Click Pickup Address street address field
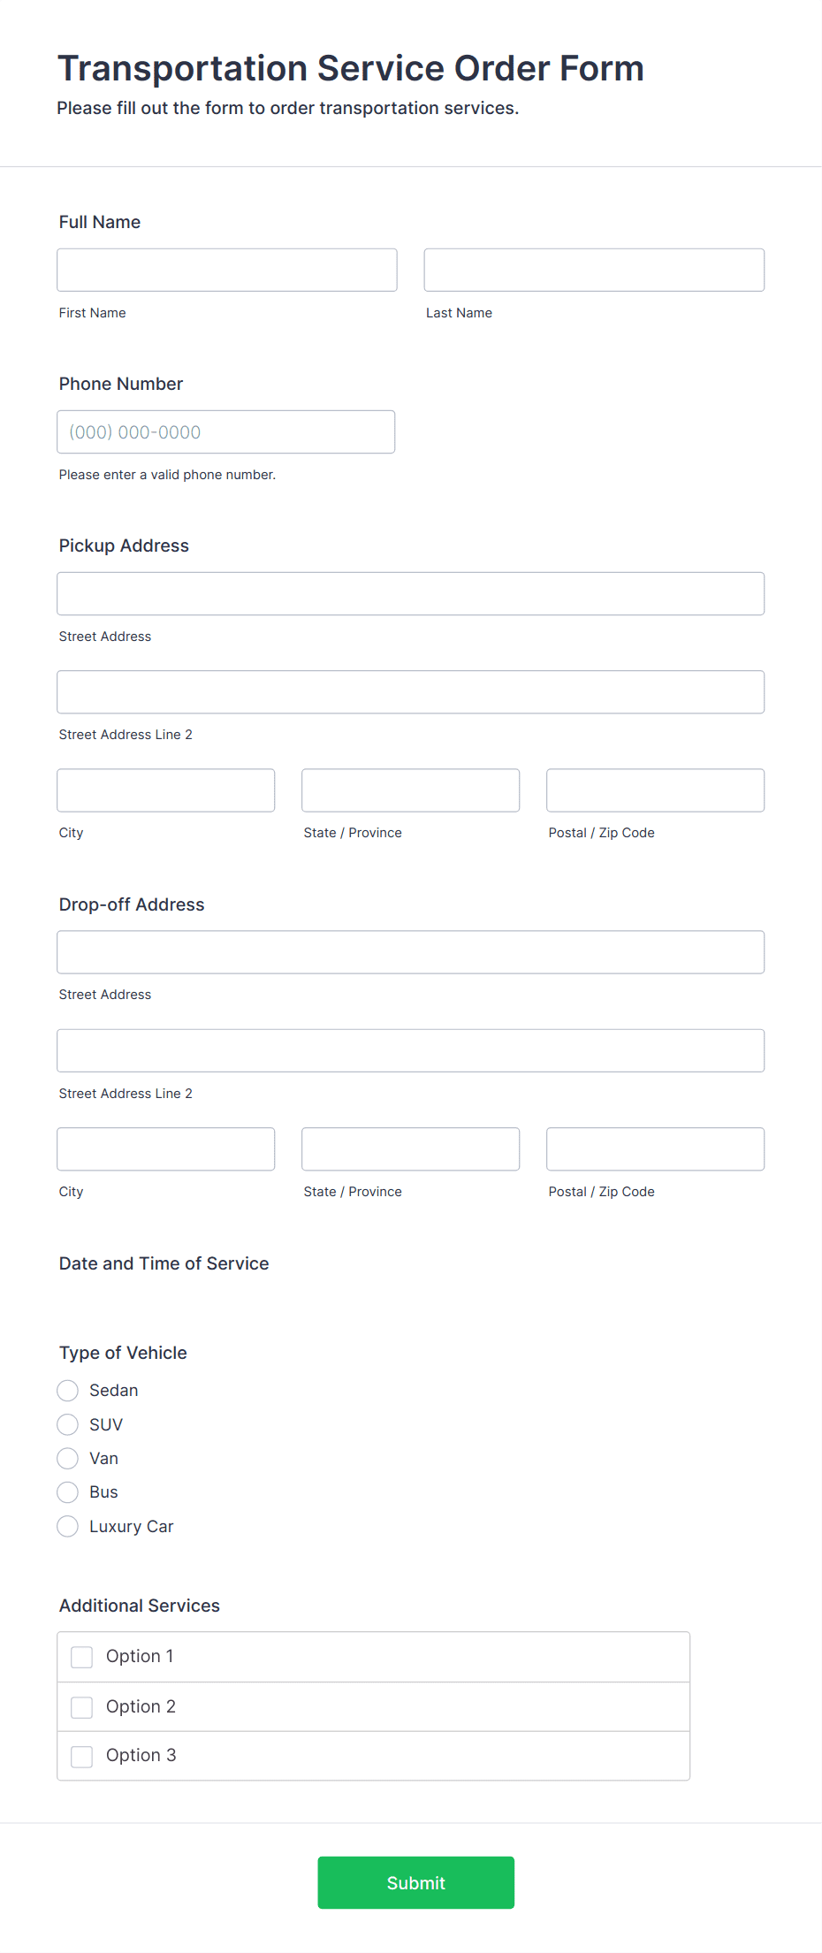The height and width of the screenshot is (1953, 822). tap(411, 593)
